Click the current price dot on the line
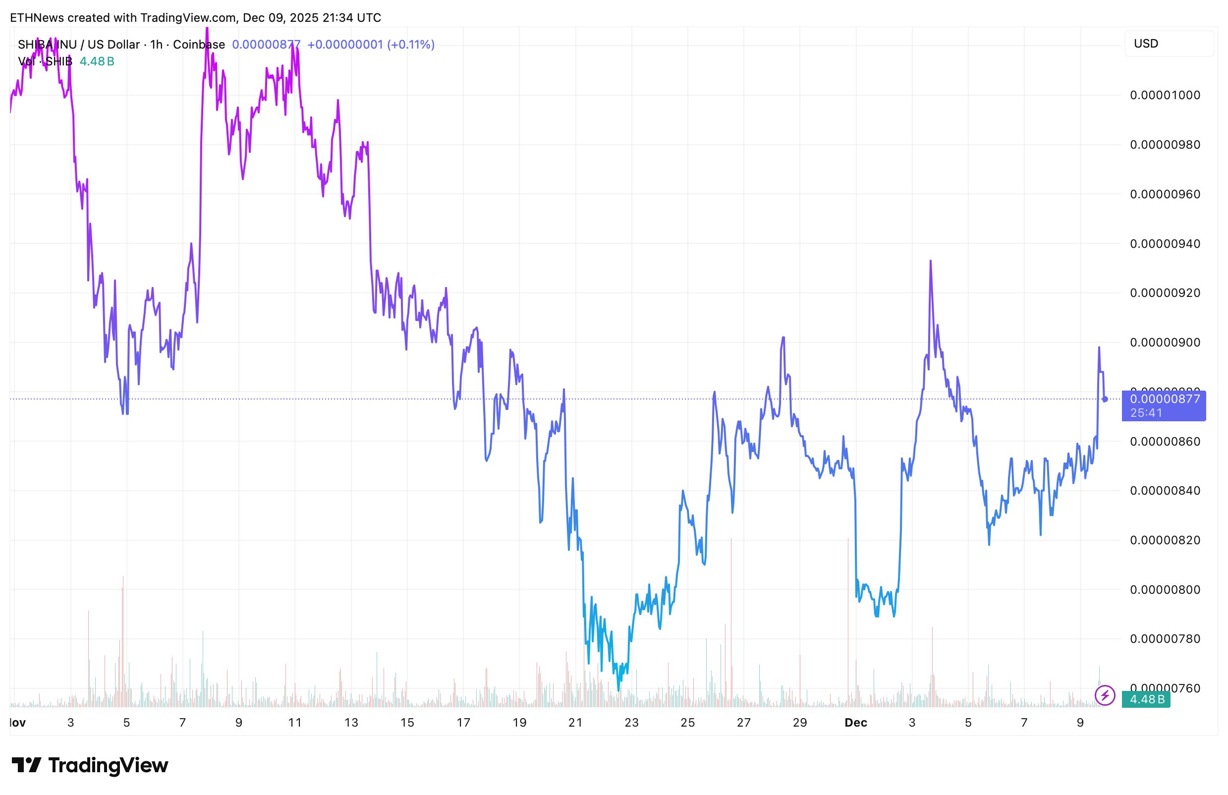1228x795 pixels. point(1105,399)
